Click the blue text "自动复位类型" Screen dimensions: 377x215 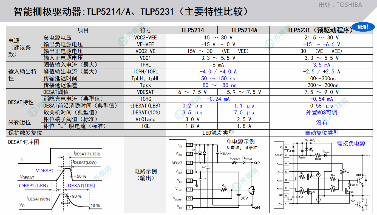click(322, 133)
